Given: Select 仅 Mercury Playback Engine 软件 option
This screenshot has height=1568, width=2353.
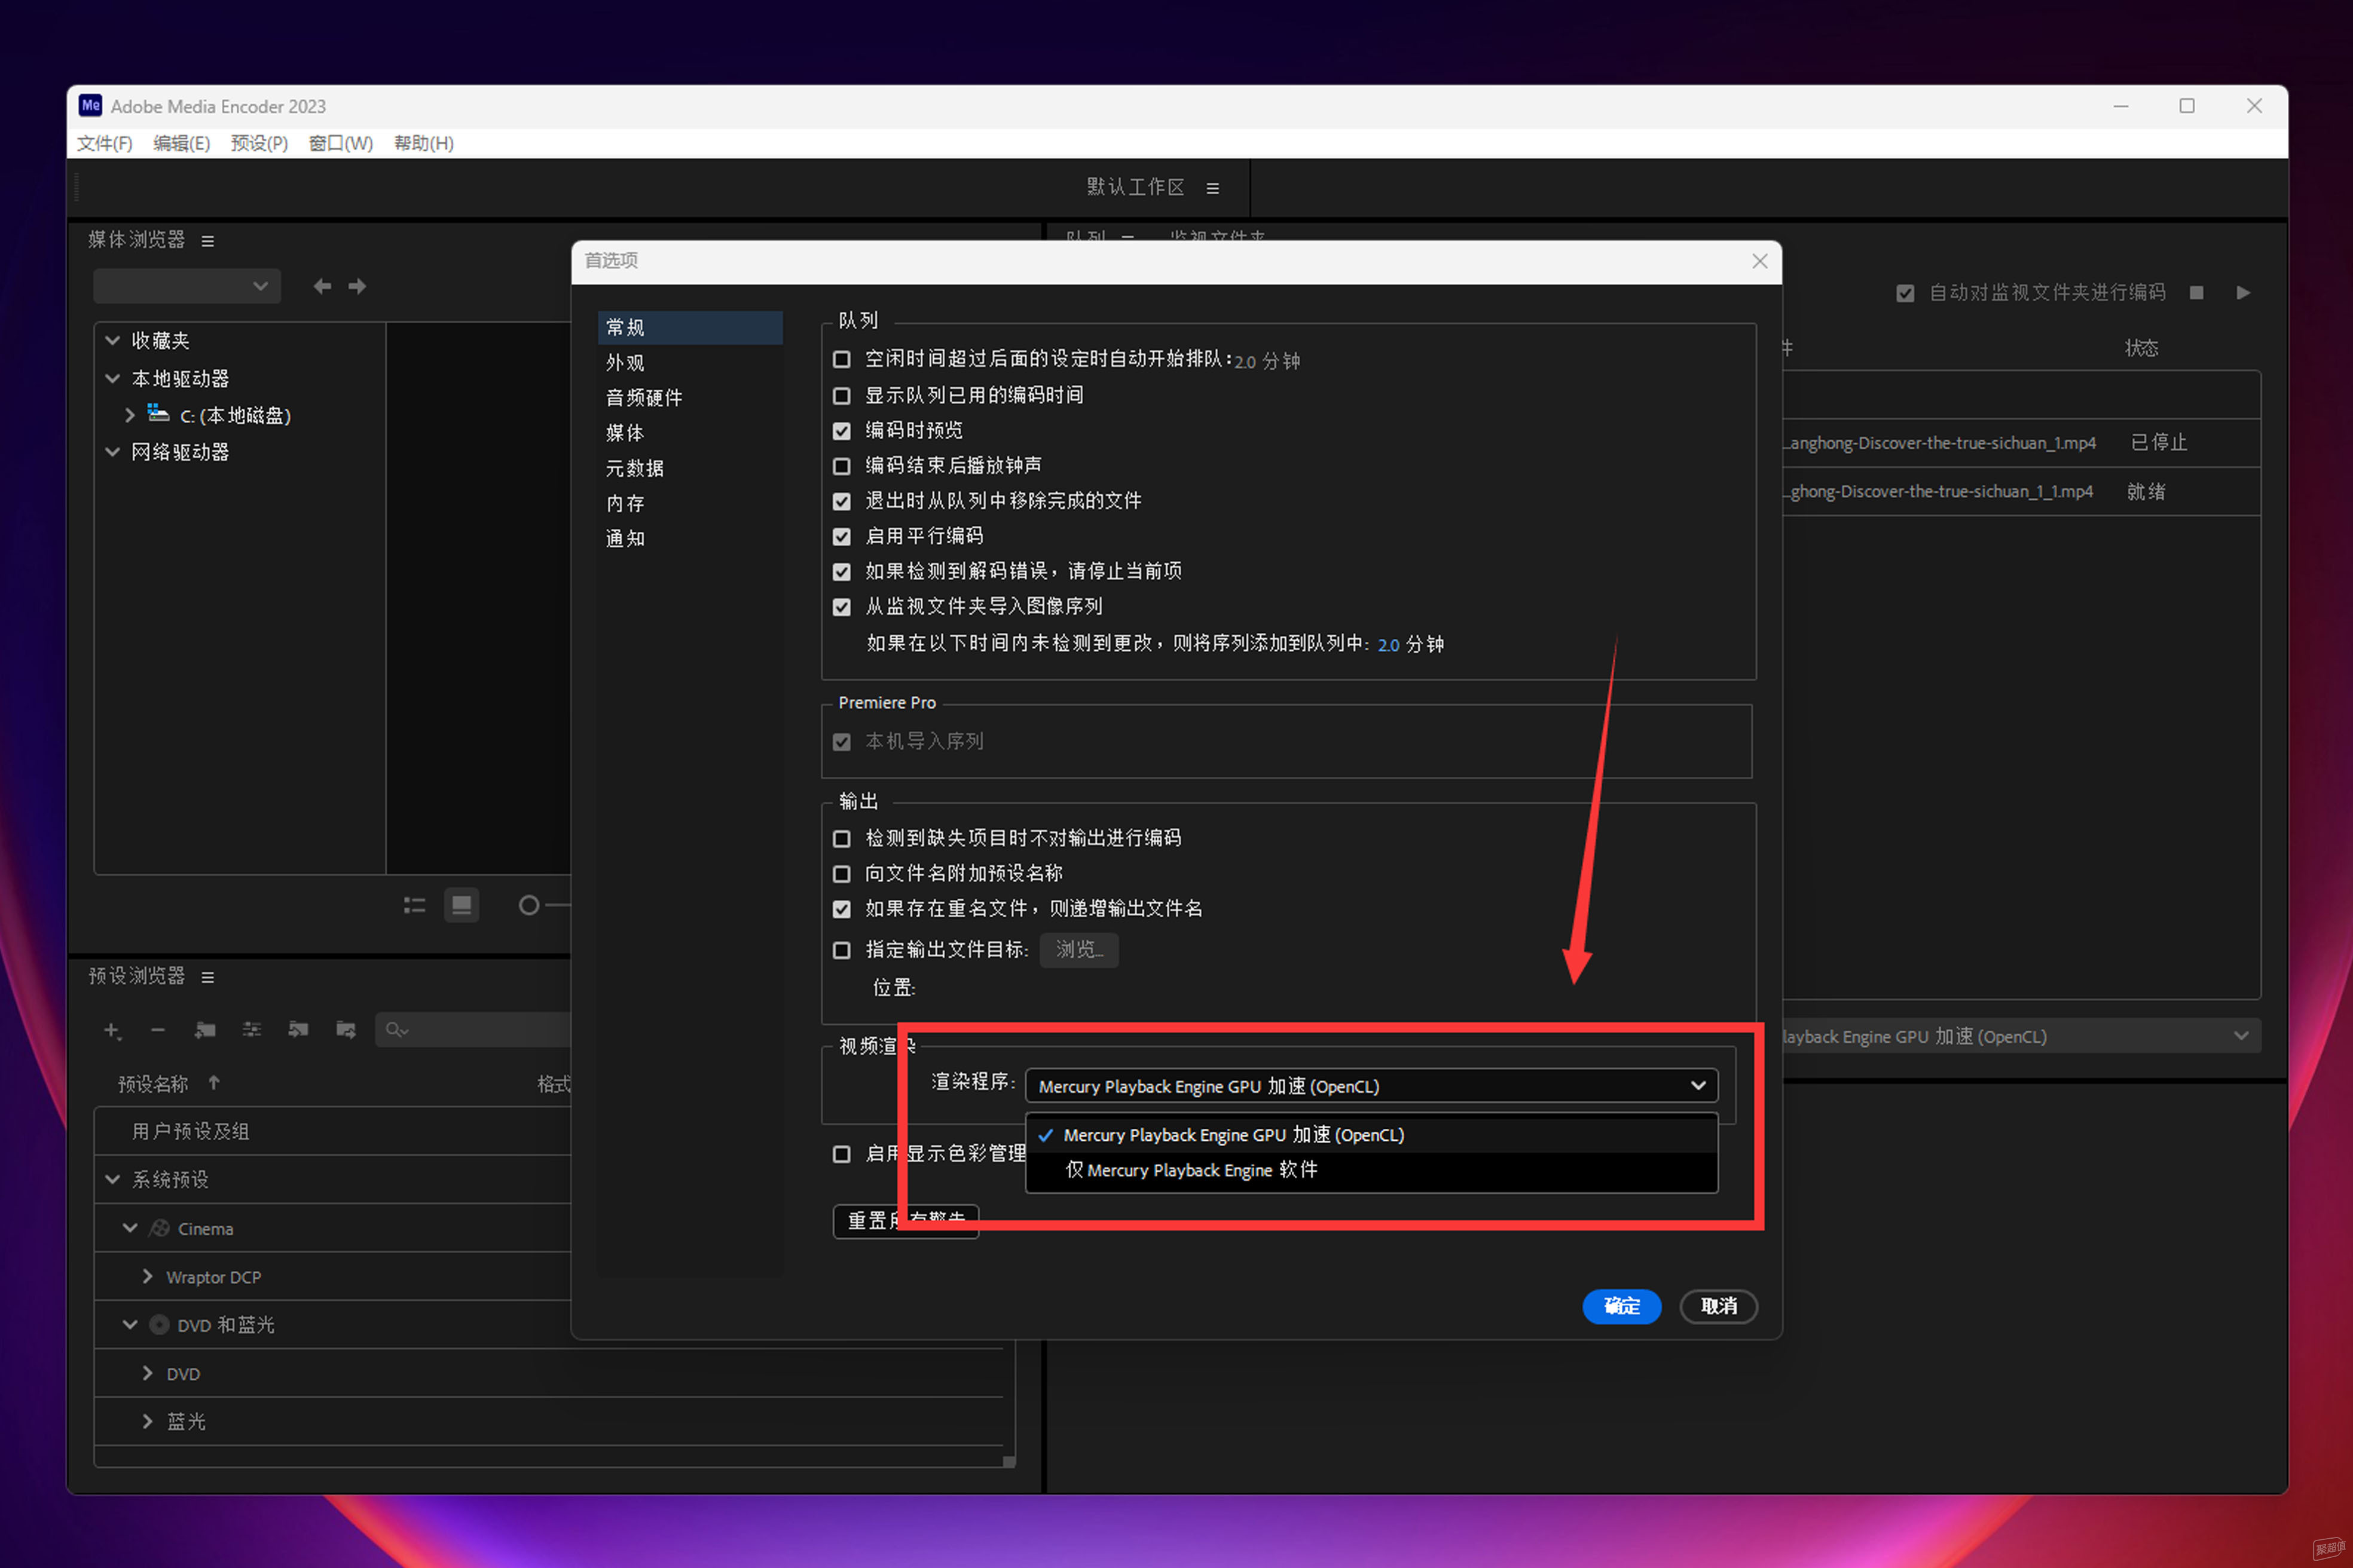Looking at the screenshot, I should pyautogui.click(x=1371, y=1170).
